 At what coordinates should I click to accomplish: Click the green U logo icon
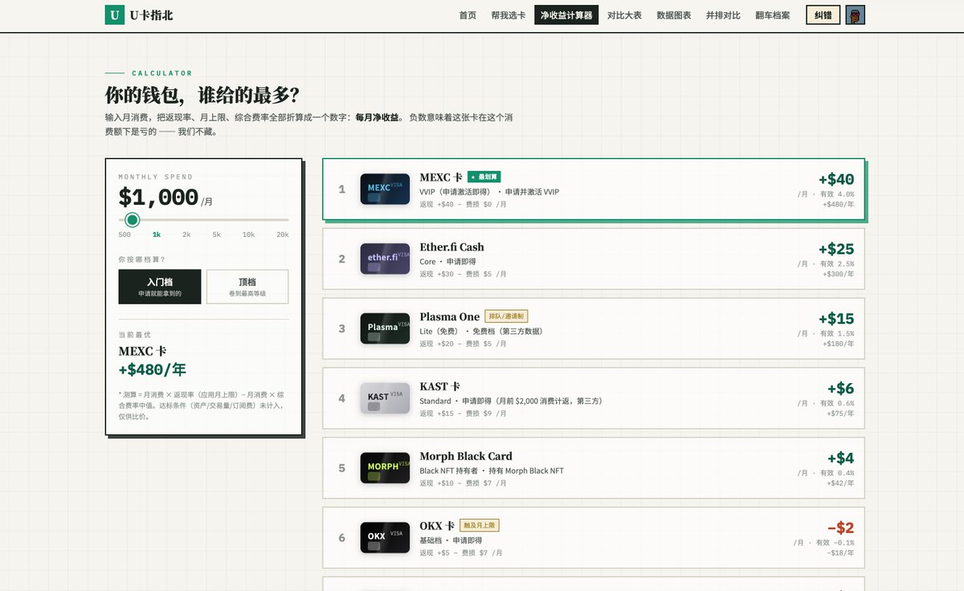pos(115,14)
